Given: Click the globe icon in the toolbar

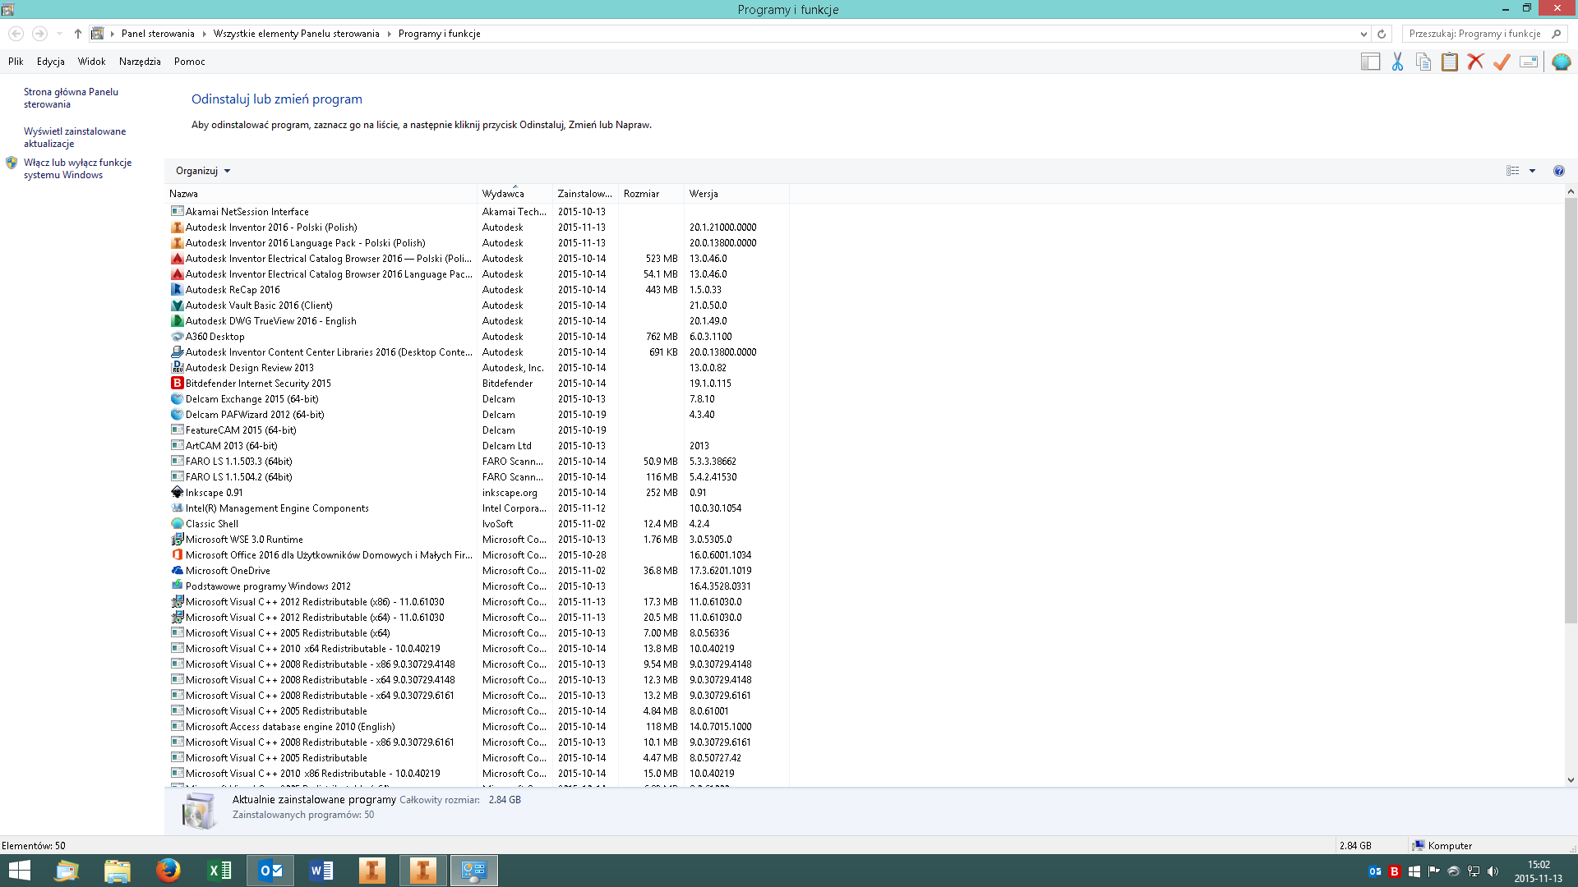Looking at the screenshot, I should click(x=1562, y=62).
